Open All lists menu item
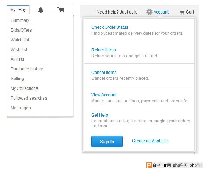This screenshot has width=205, height=170. click(x=17, y=59)
